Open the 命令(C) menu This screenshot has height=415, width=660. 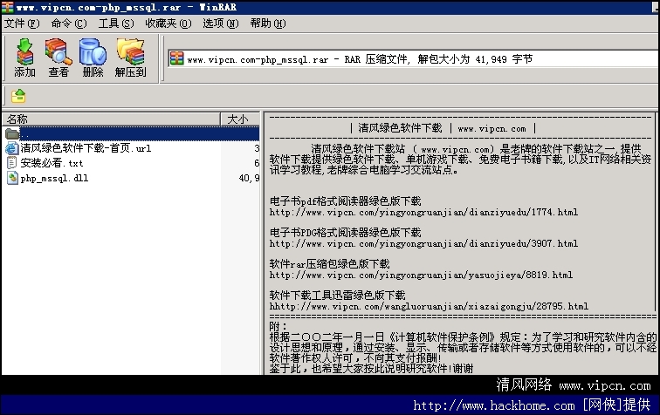pos(69,24)
